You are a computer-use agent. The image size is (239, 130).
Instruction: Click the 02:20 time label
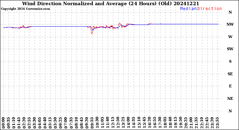[x=24, y=123]
